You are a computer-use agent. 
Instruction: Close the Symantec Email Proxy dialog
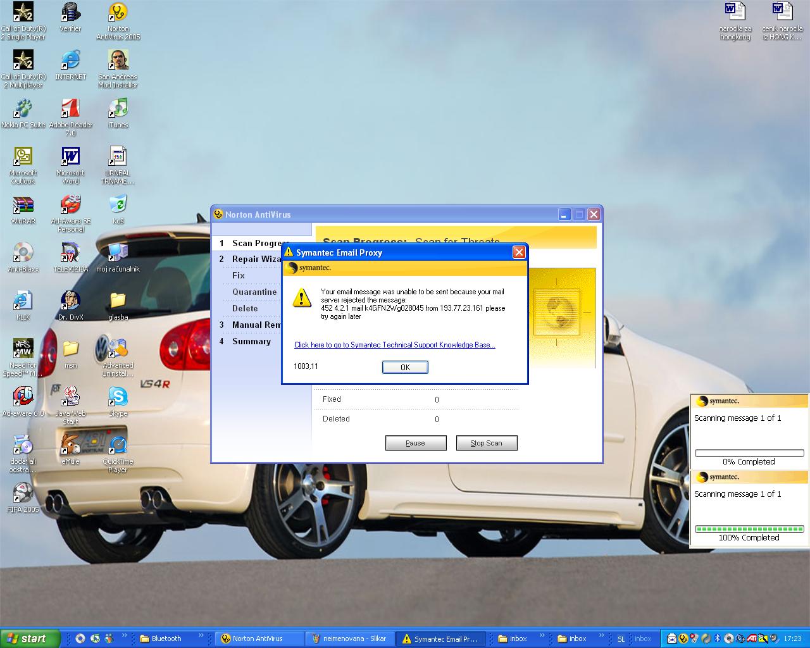[x=519, y=252]
